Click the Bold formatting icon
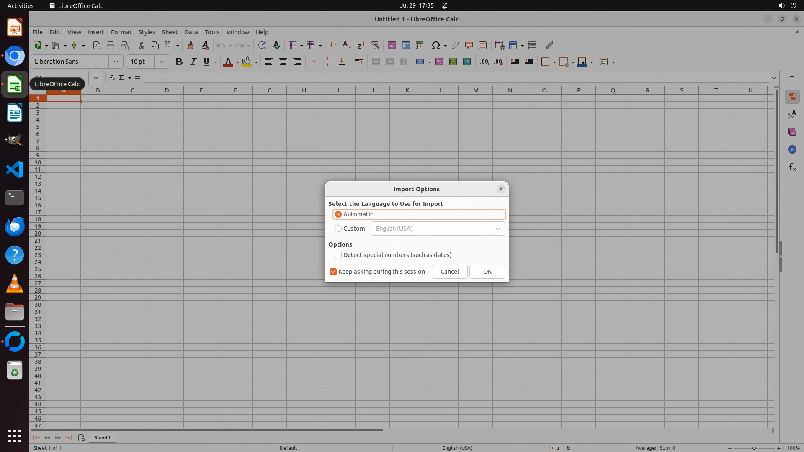This screenshot has width=804, height=452. (x=179, y=62)
